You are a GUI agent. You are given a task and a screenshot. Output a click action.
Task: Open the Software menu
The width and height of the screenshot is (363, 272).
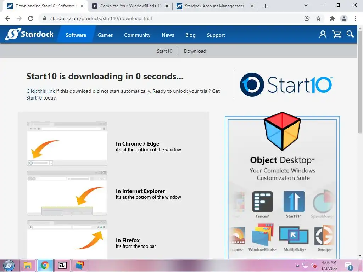pyautogui.click(x=76, y=35)
